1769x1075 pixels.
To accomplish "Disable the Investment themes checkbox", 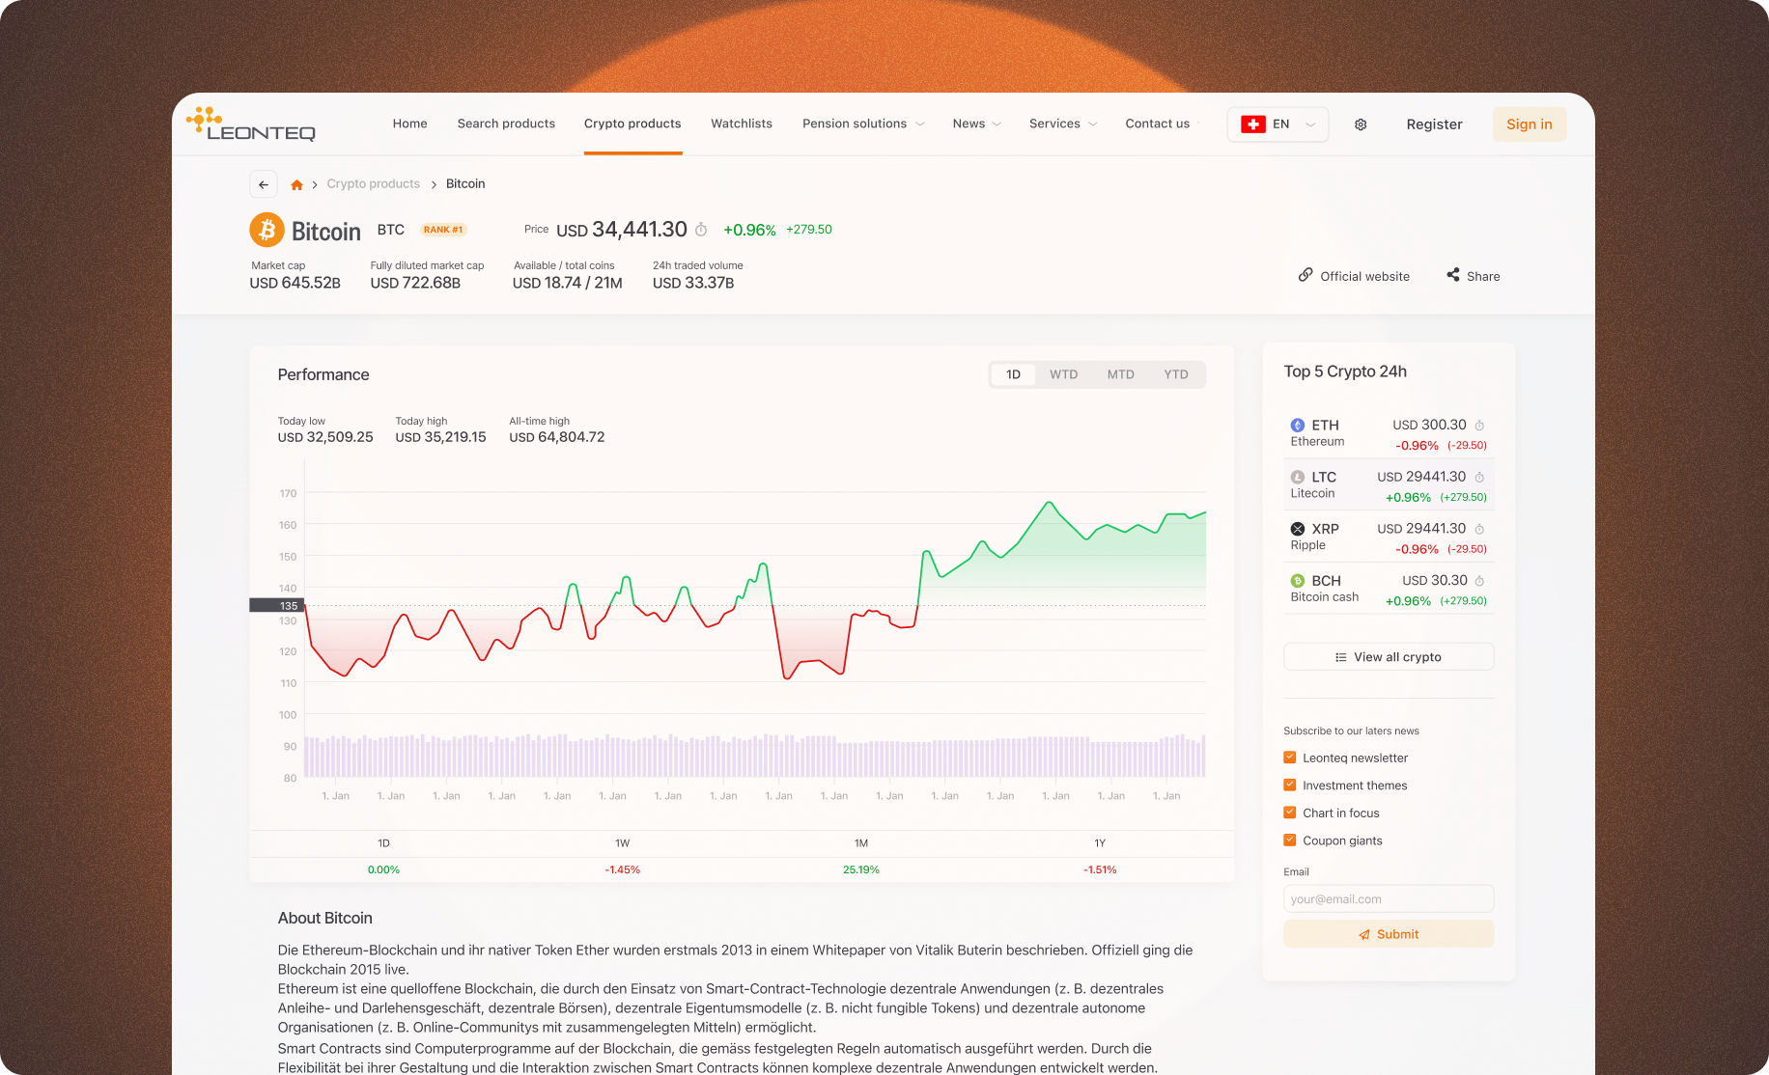I will [x=1289, y=785].
